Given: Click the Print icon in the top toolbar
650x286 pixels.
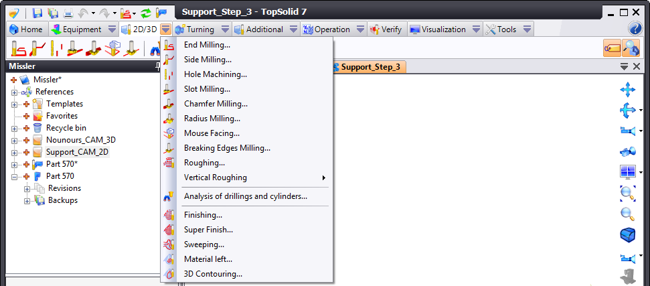Looking at the screenshot, I should pyautogui.click(x=68, y=12).
